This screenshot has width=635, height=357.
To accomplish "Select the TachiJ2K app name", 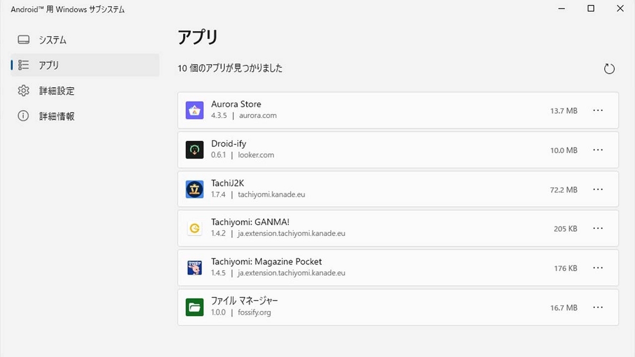I will tap(228, 183).
